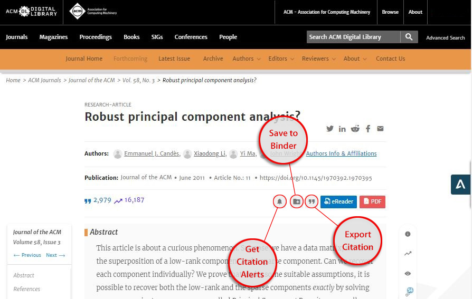The height and width of the screenshot is (299, 472).
Task: Share the article on Twitter
Action: [x=329, y=129]
